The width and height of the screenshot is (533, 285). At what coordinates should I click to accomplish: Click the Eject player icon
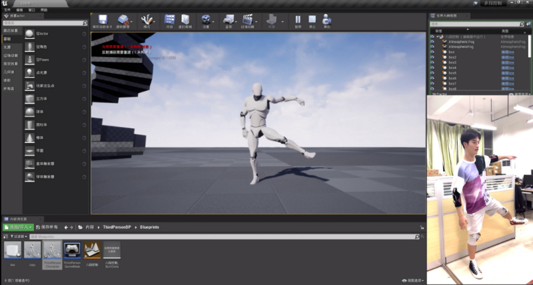326,21
